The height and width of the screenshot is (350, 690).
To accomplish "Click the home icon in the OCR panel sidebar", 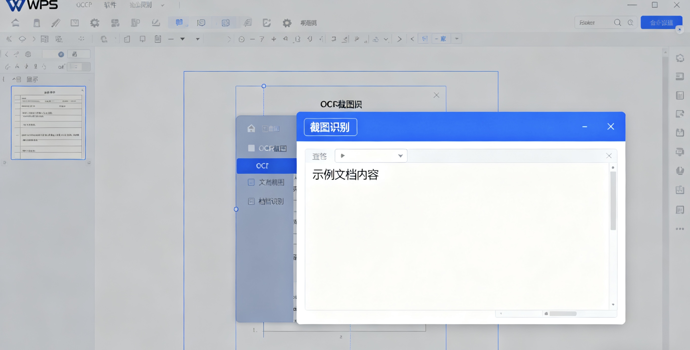I will (x=251, y=128).
